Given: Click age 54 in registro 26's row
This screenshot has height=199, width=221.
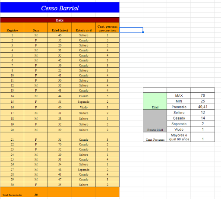Looking at the screenshot, I should pos(60,164).
